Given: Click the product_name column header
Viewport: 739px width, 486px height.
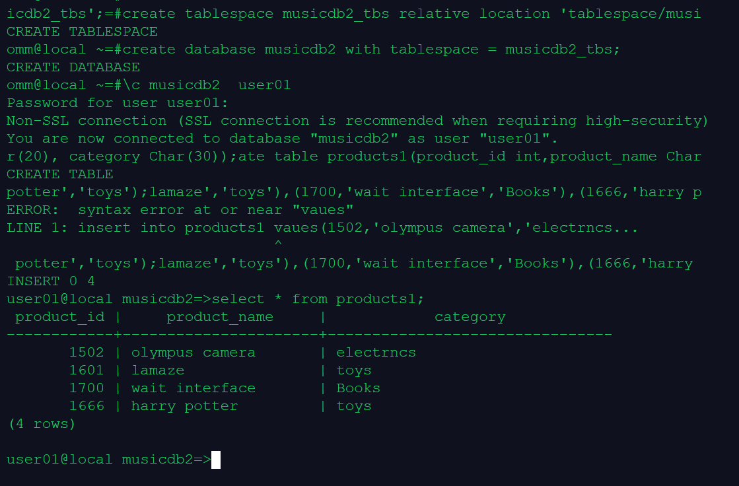Looking at the screenshot, I should (220, 317).
